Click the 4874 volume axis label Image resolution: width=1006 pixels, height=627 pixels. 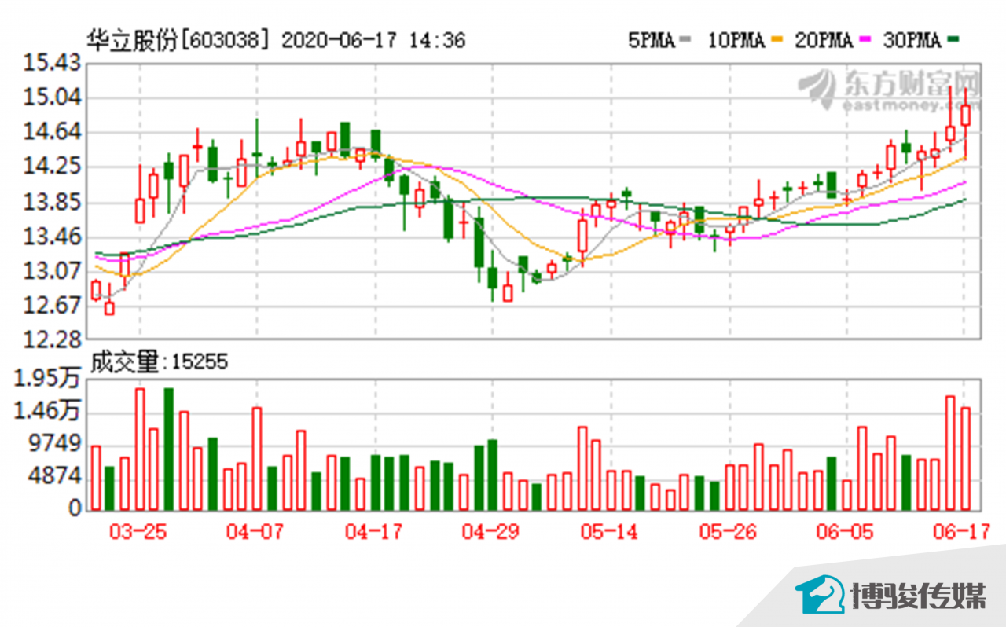[56, 476]
